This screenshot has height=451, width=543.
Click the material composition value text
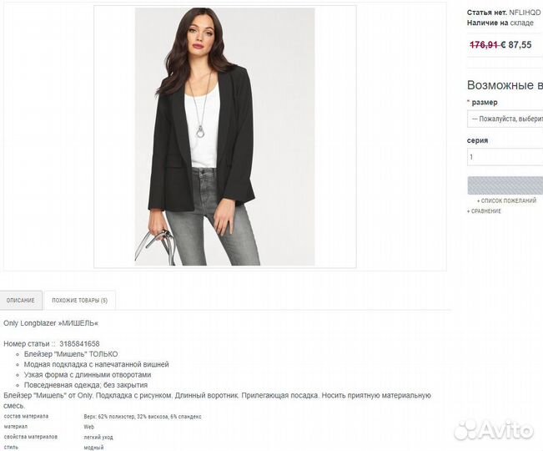point(143,416)
